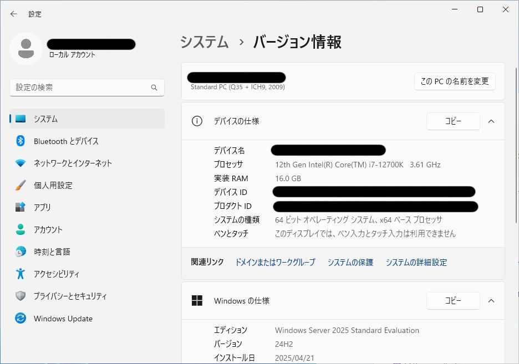Screen dimensions: 519x364
Task: Minimize the Settings window
Action: point(455,9)
